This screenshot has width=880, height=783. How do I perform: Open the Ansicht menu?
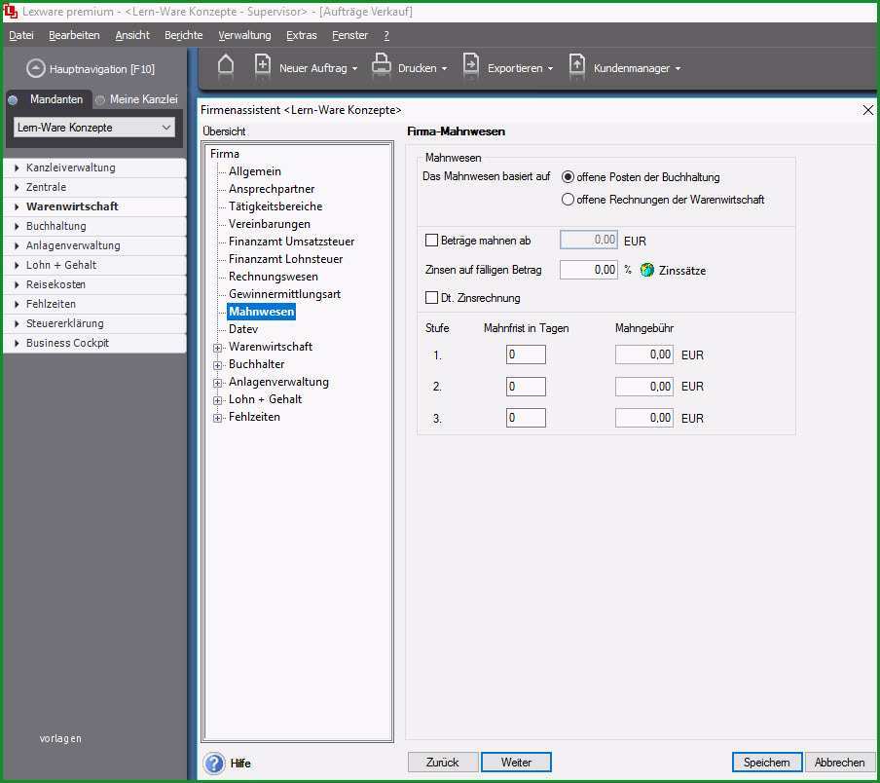tap(132, 35)
